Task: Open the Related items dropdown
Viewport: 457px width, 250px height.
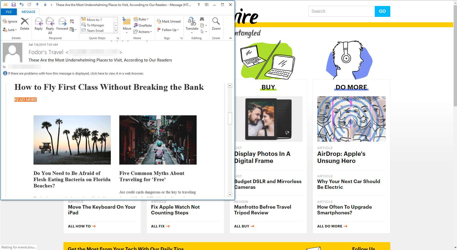Action: coord(203,26)
